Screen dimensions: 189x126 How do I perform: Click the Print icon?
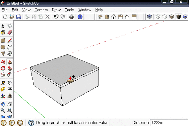[71, 17]
